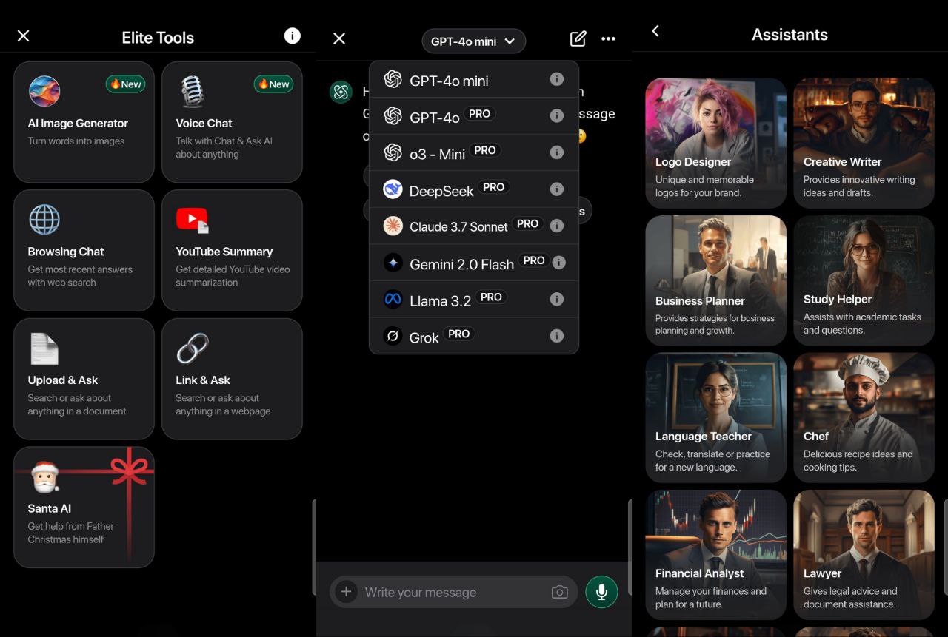Choose Gemini 2.0 Flash model
The height and width of the screenshot is (637, 948).
474,263
